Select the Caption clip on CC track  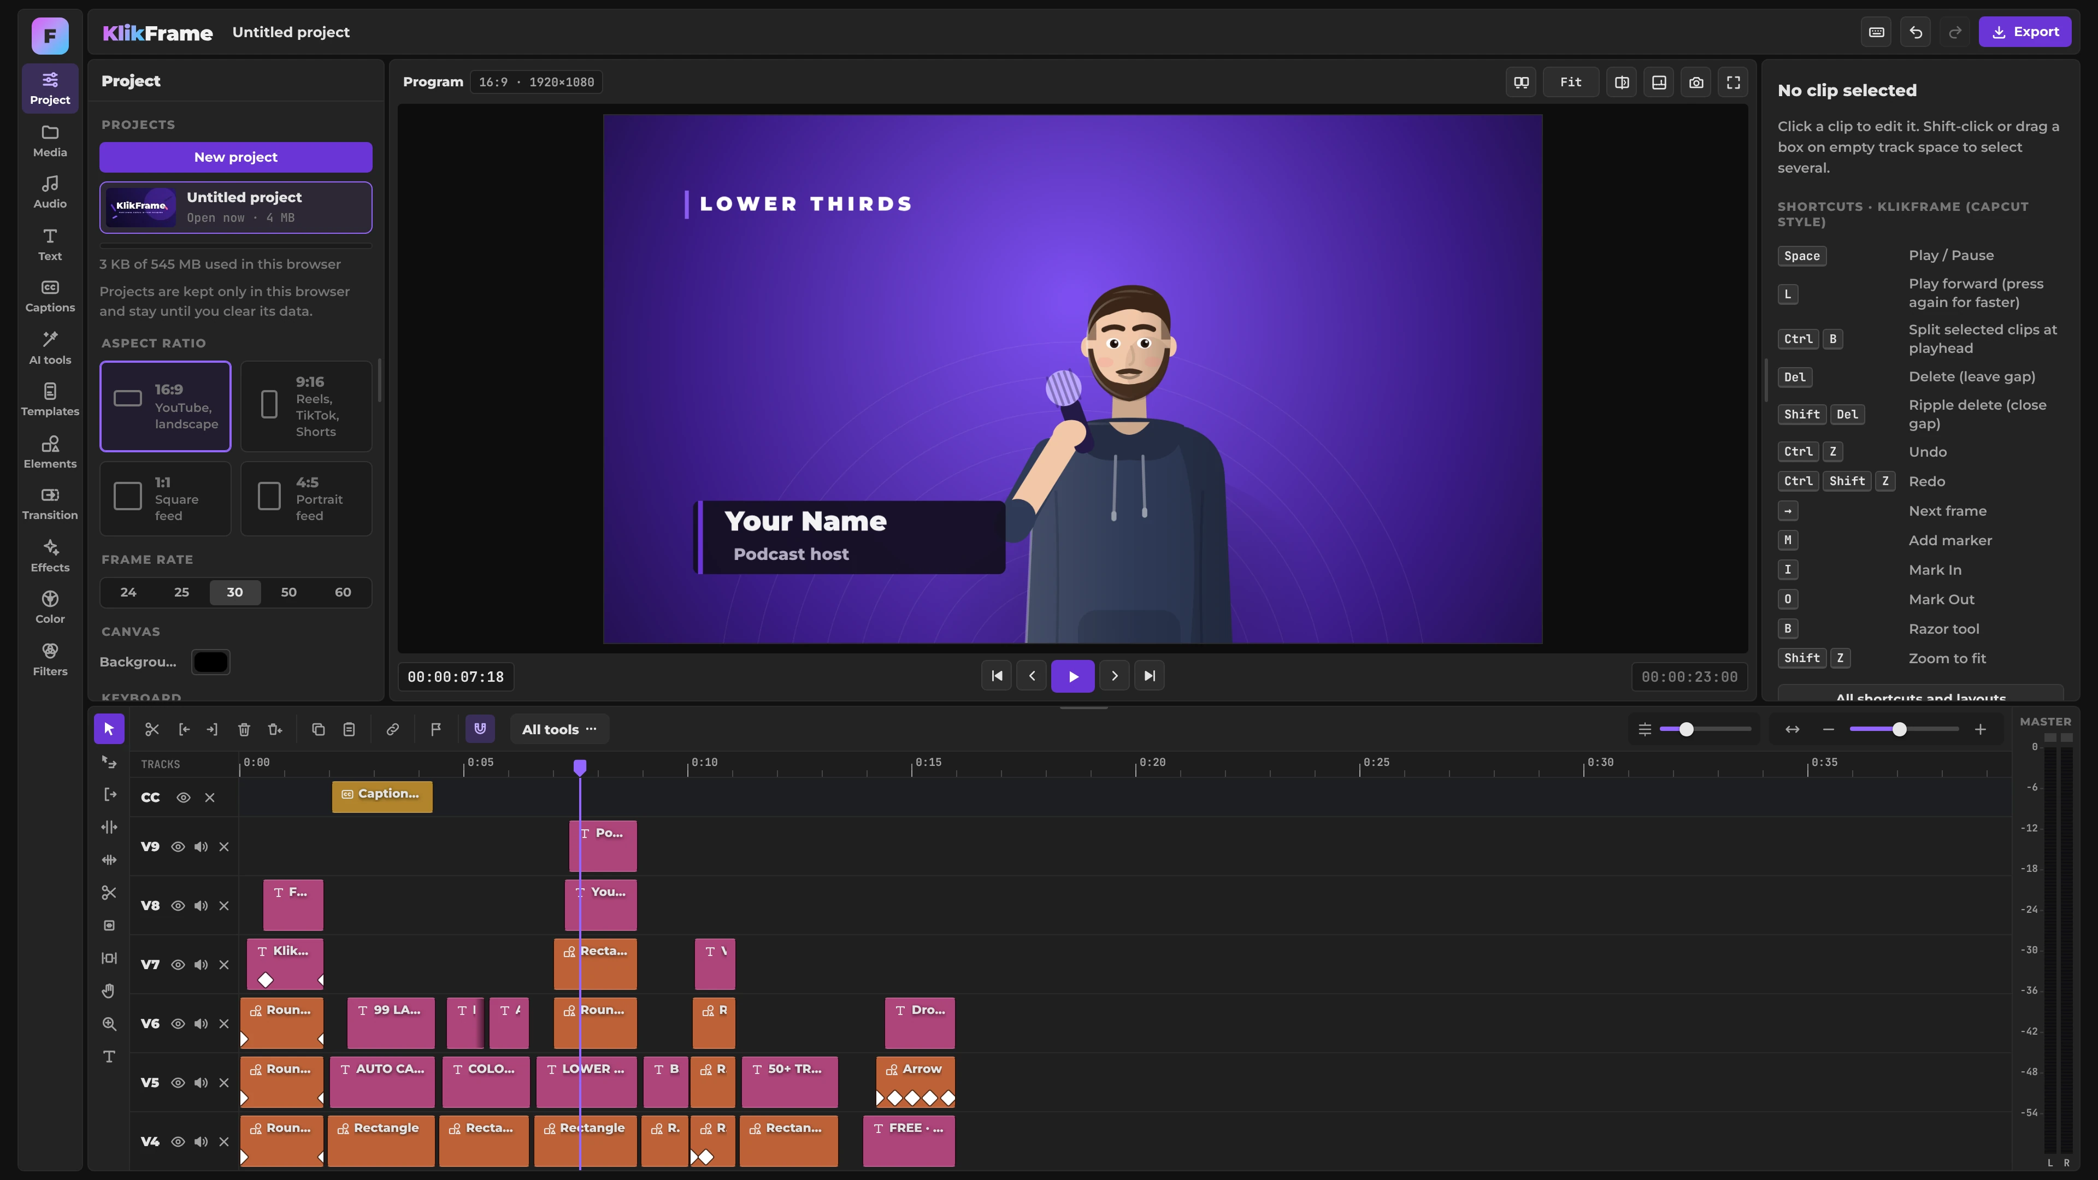tap(382, 797)
